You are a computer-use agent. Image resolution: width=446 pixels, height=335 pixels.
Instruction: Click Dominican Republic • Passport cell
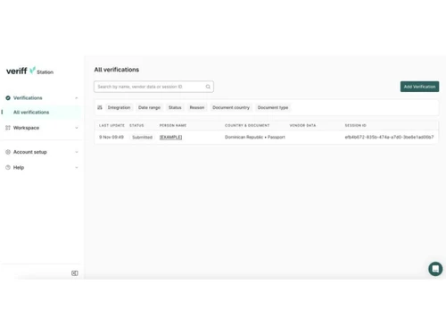coord(255,137)
